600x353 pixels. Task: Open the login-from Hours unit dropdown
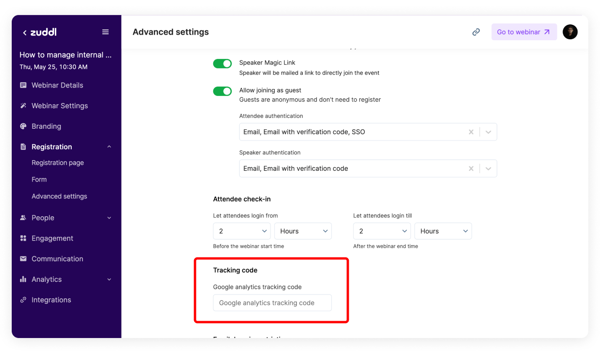click(303, 231)
